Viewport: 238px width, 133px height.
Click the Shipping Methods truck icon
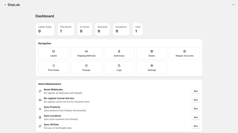point(86,51)
